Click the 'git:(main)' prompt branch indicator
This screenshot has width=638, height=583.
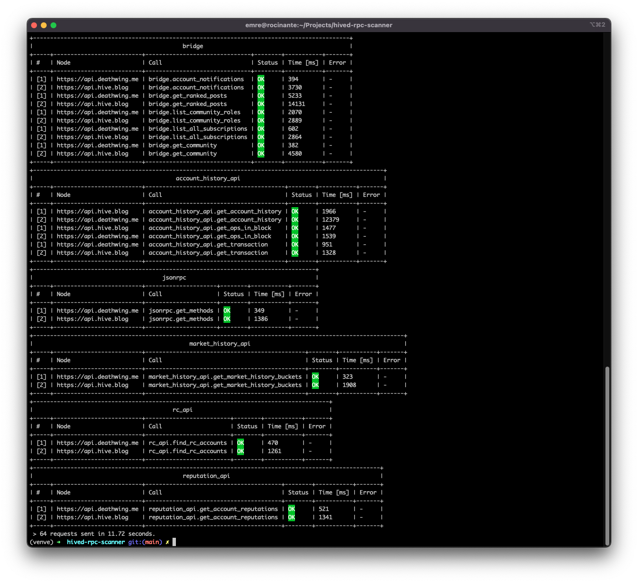pyautogui.click(x=145, y=542)
